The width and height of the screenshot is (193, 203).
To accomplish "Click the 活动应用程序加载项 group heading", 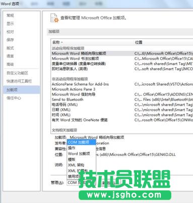I will 68,48.
